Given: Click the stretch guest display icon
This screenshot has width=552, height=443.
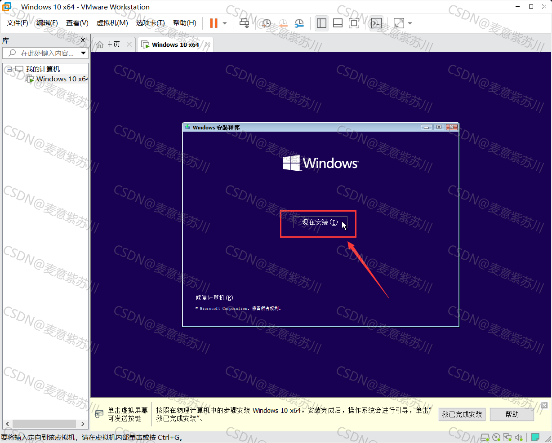Looking at the screenshot, I should [x=399, y=23].
